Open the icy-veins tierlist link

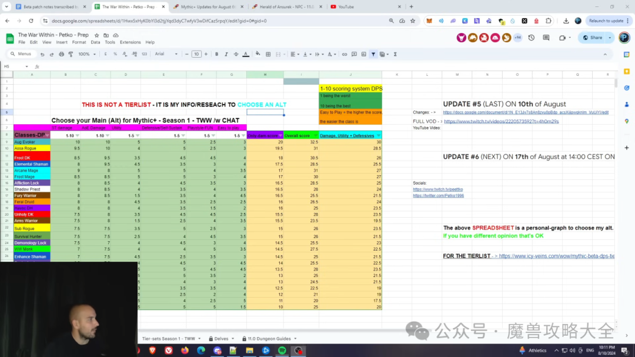coord(557,256)
